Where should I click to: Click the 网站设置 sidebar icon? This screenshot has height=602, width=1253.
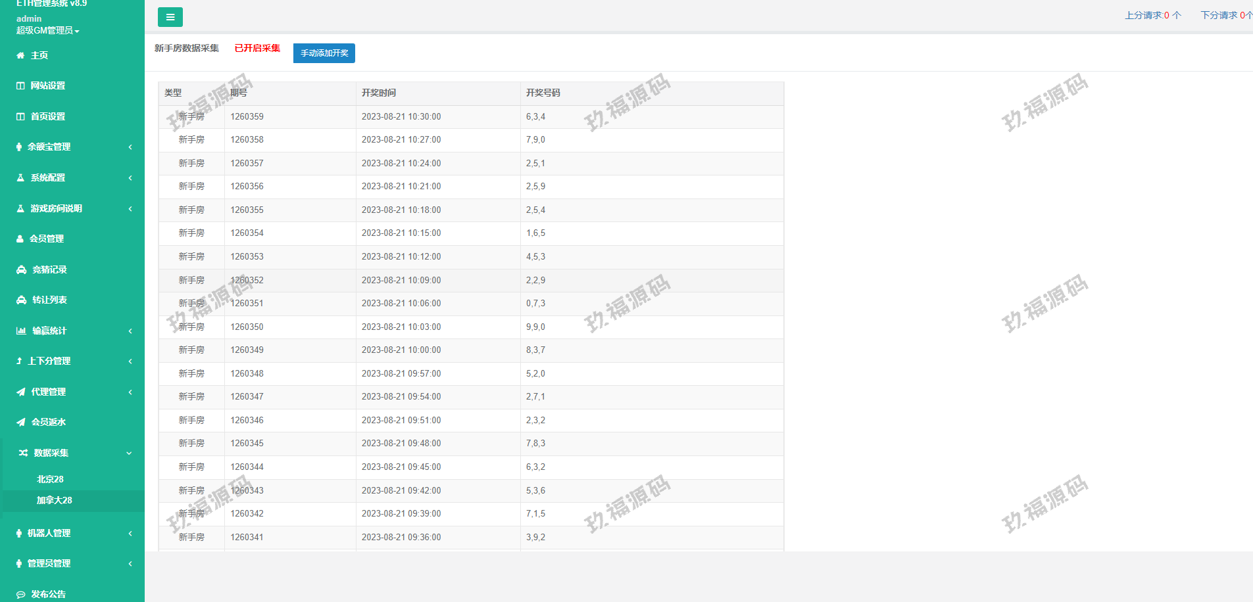point(20,86)
